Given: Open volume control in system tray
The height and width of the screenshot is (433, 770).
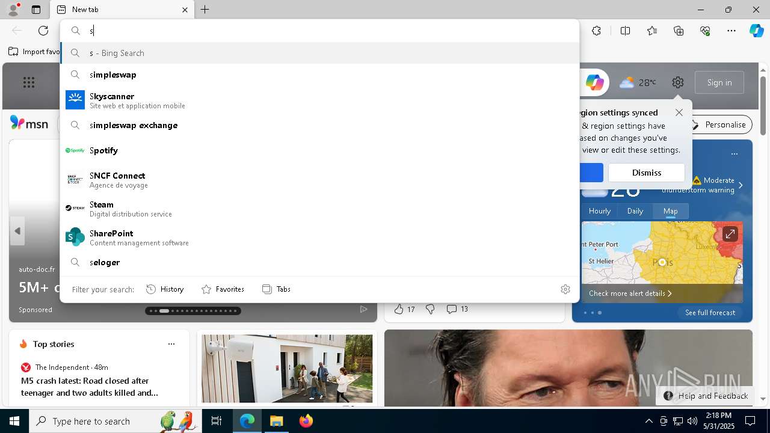Looking at the screenshot, I should tap(692, 421).
